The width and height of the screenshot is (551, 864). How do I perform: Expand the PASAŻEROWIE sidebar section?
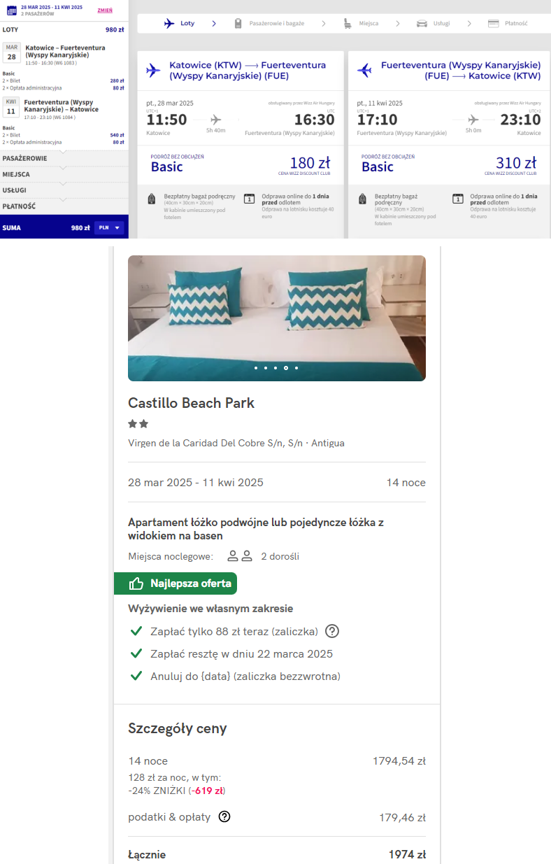click(x=63, y=158)
